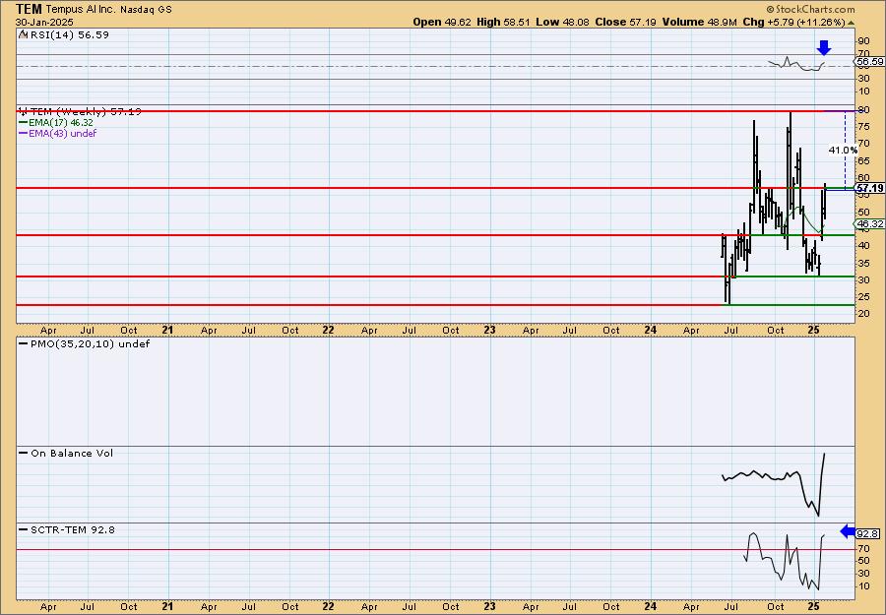Click the 41.0% gain label
Screen dimensions: 886x615
click(x=843, y=151)
